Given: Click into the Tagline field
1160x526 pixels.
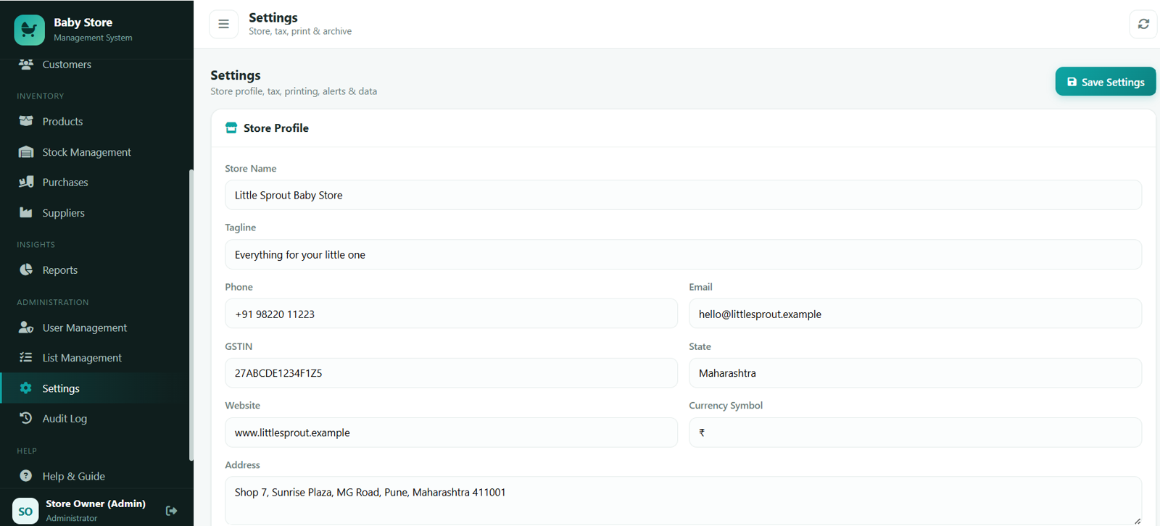Looking at the screenshot, I should [683, 254].
